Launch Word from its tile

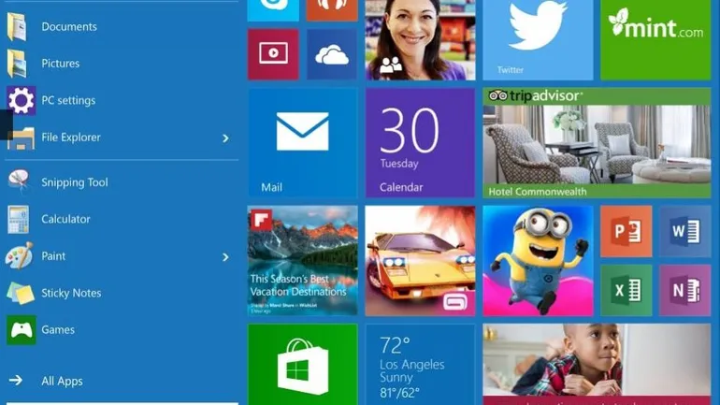point(685,231)
